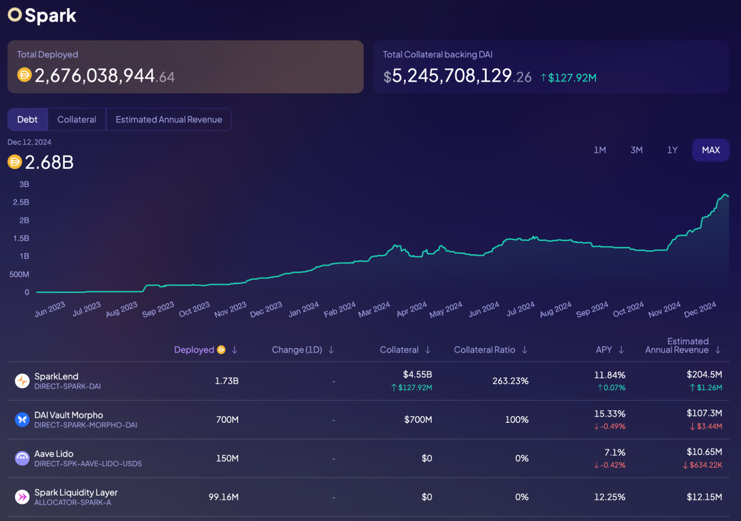Open the DIRECT-SPARK-MORPHO-DAI link
The image size is (741, 521).
pos(86,425)
